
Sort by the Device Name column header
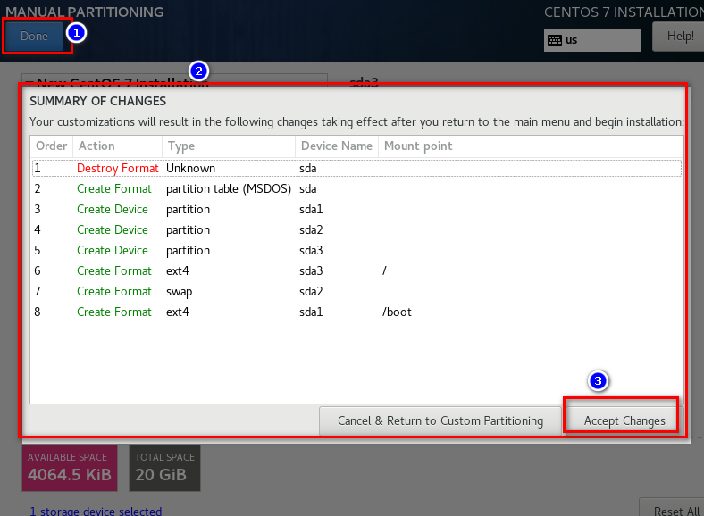[337, 146]
